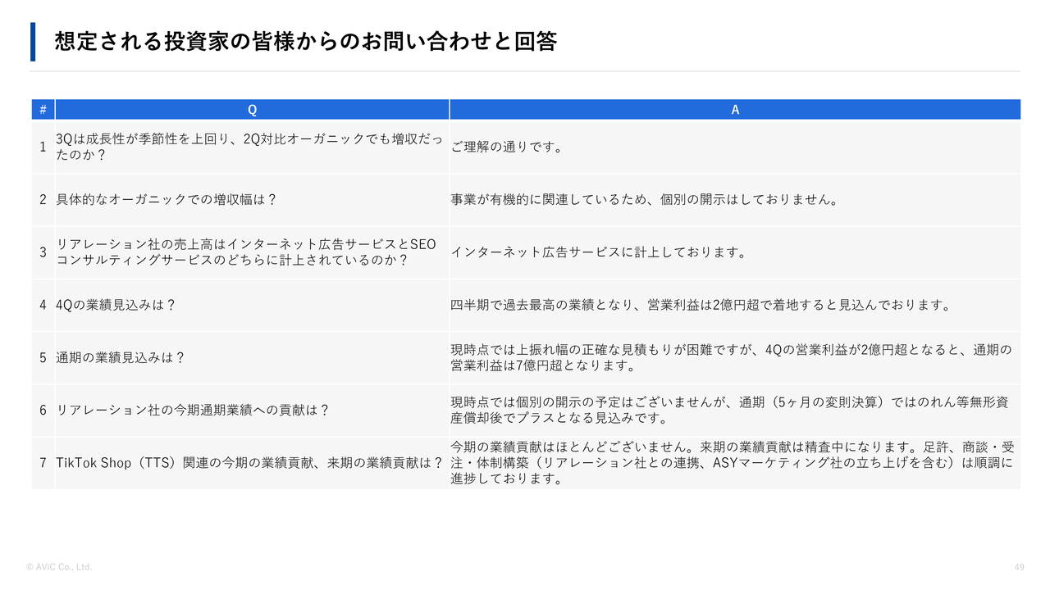Image resolution: width=1050 pixels, height=590 pixels.
Task: Click the page number 49
Action: (1019, 567)
